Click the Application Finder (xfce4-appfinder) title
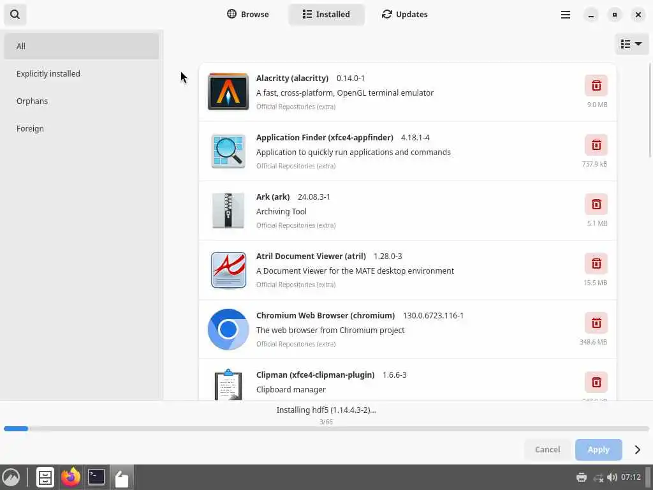 pyautogui.click(x=325, y=138)
